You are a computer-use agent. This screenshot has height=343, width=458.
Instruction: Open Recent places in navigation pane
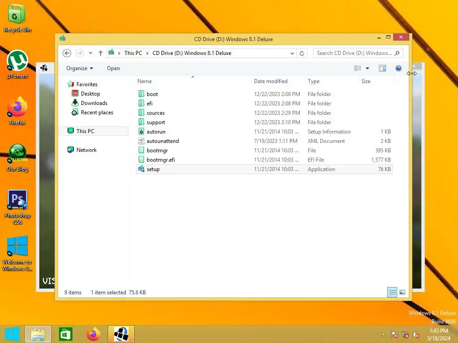[97, 112]
